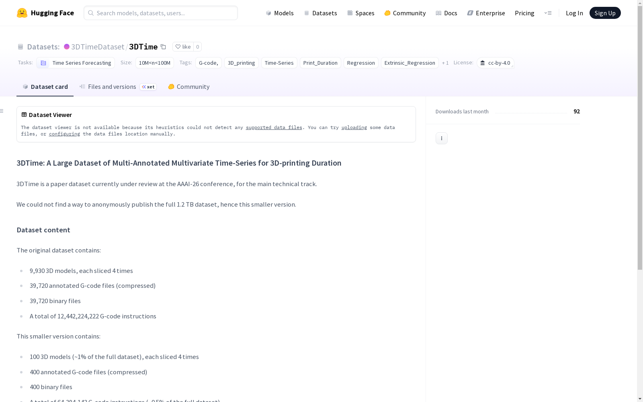Image resolution: width=643 pixels, height=402 pixels.
Task: Click the '12,442,224,222 G-code instructions' line
Action: point(93,316)
